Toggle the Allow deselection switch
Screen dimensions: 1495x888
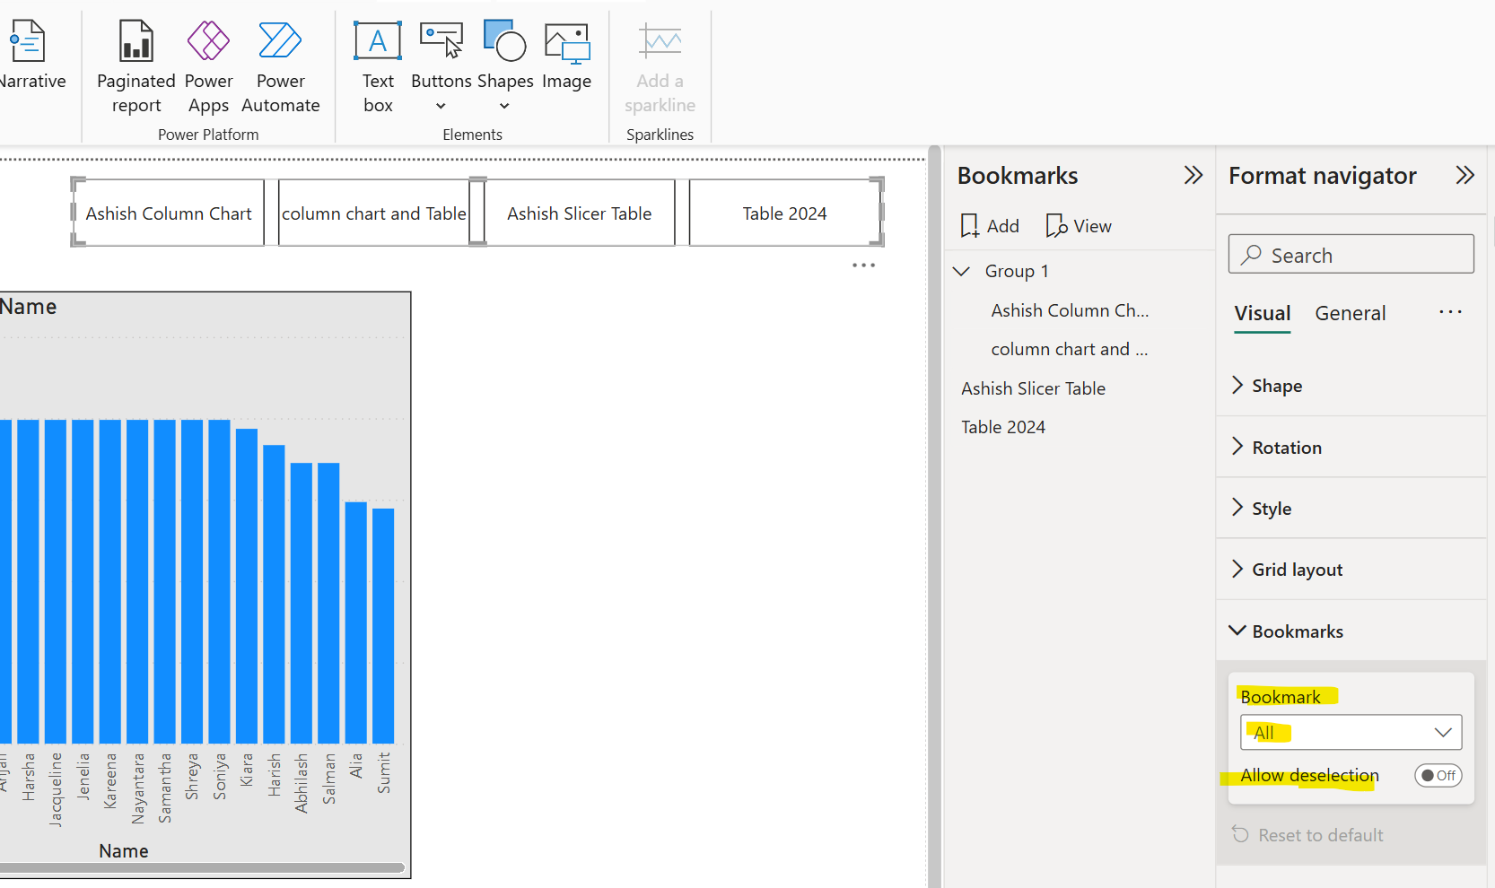[1438, 775]
